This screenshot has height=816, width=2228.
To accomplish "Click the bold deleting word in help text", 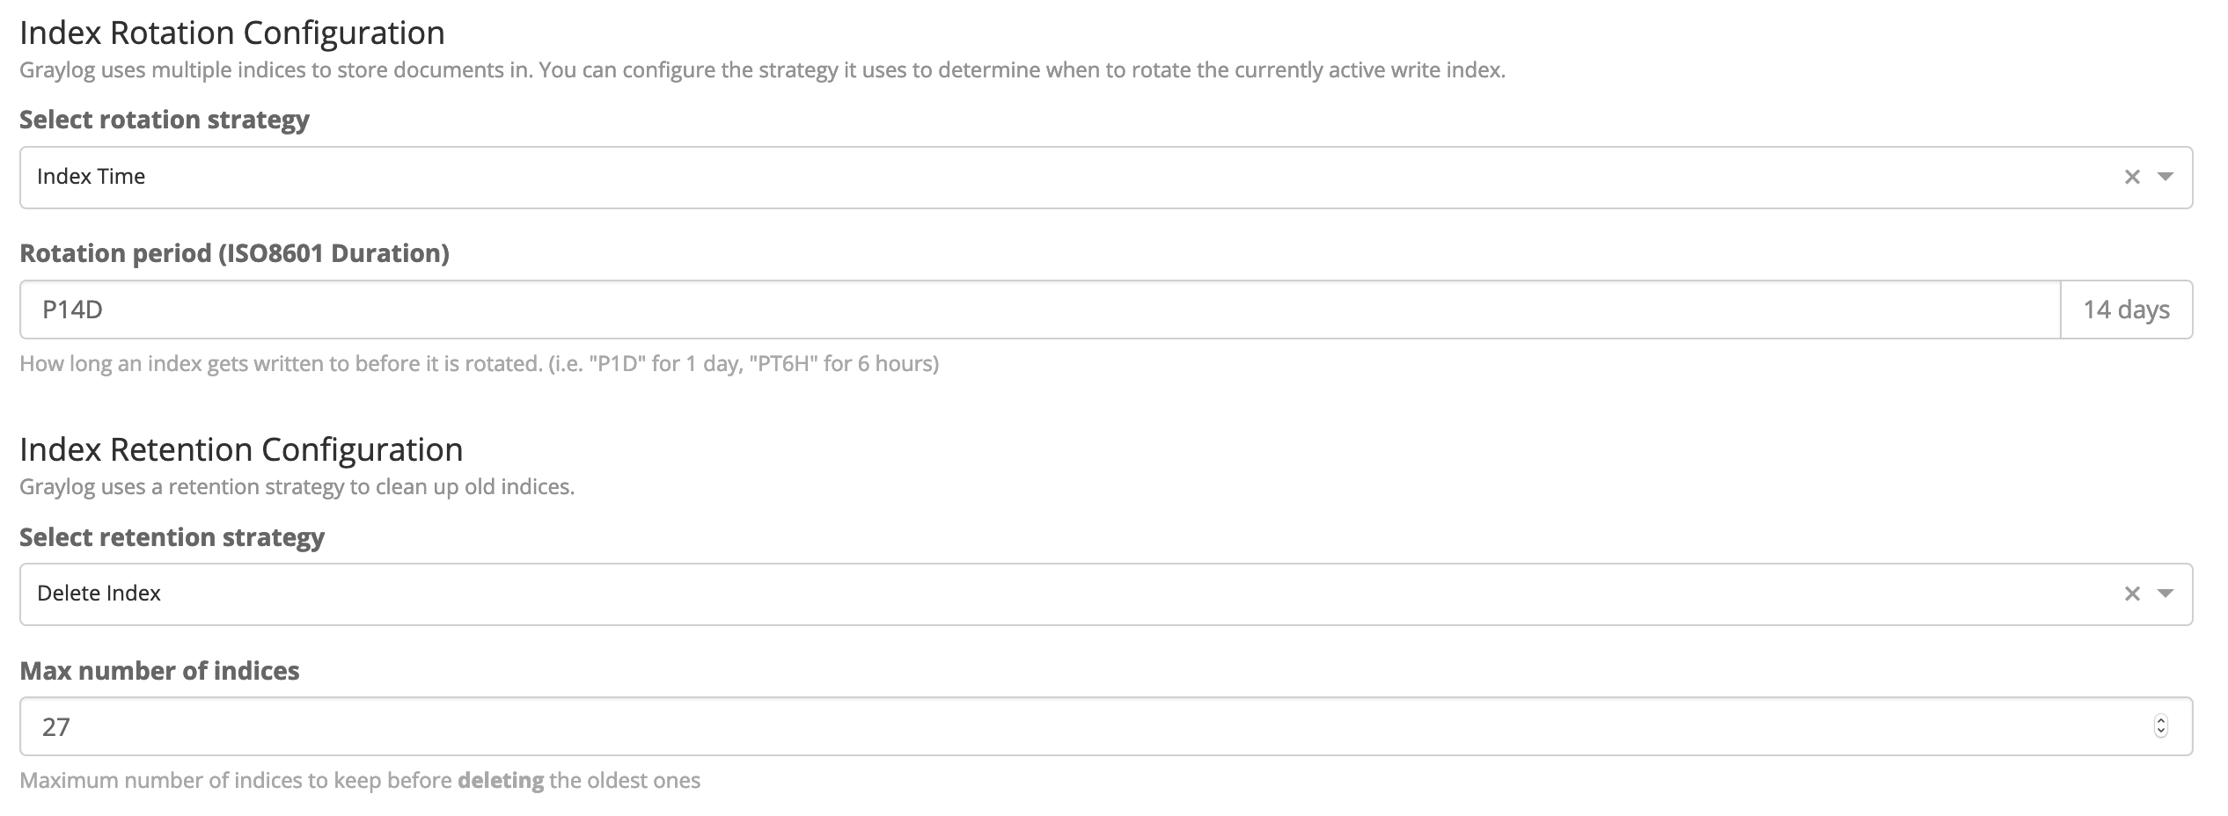I will coord(501,781).
